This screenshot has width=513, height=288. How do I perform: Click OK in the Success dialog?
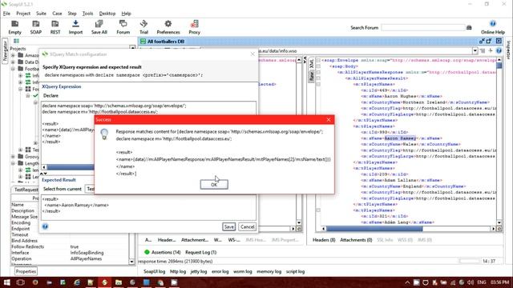click(214, 185)
